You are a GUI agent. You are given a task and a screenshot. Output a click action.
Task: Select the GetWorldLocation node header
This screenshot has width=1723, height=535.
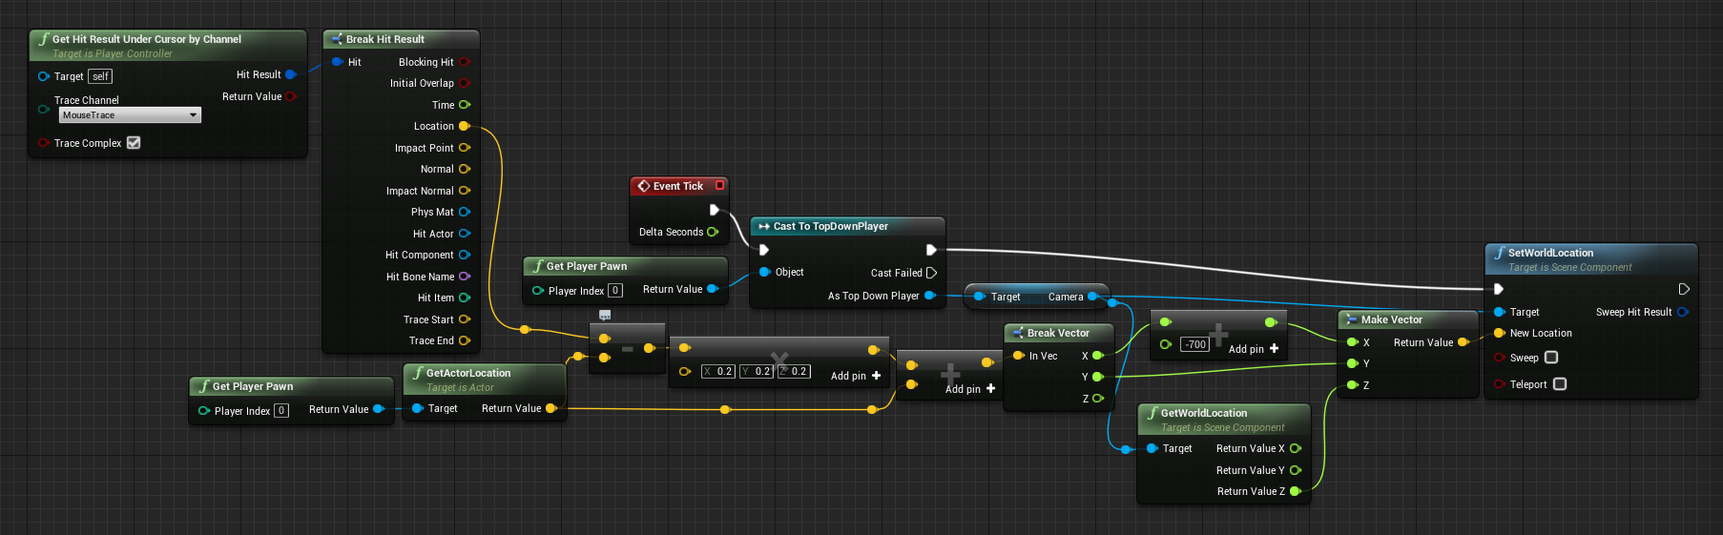pos(1224,419)
